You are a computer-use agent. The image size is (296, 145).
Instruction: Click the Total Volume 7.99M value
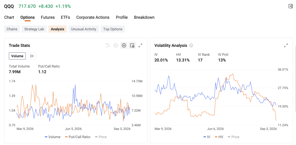tap(15, 72)
